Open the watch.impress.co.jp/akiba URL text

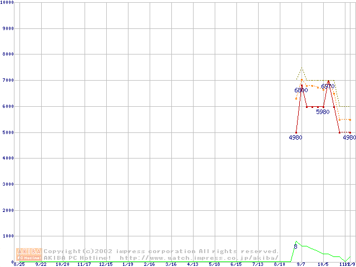199,258
